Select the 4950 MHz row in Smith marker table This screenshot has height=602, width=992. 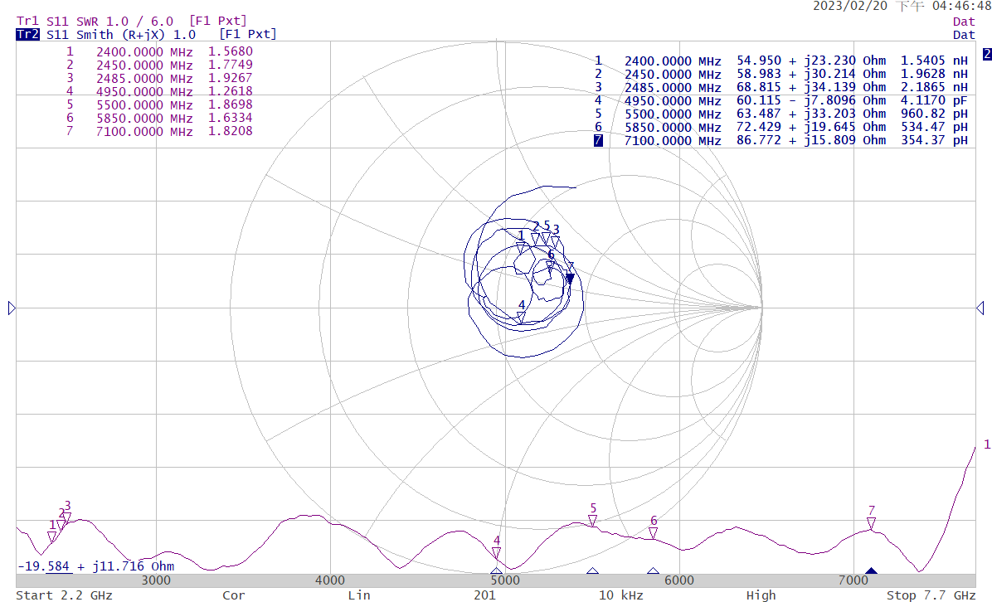pyautogui.click(x=780, y=100)
